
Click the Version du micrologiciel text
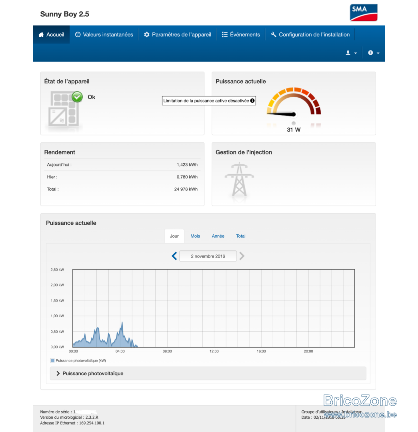tap(69, 417)
